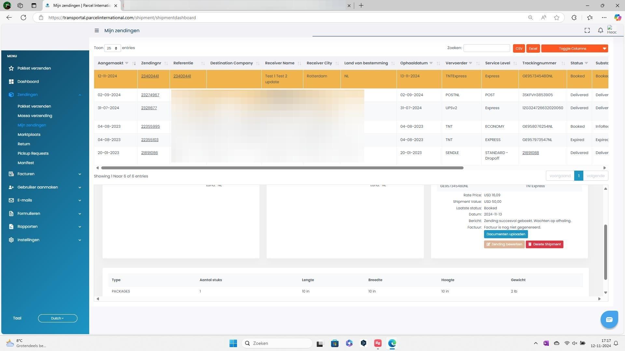This screenshot has width=625, height=351.
Task: Click the Instellingen gear icon
Action: point(11,240)
